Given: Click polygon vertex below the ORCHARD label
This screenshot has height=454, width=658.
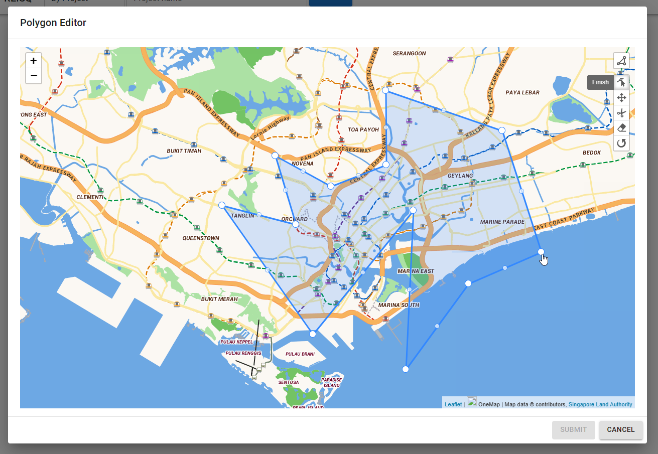Looking at the screenshot, I should [296, 225].
